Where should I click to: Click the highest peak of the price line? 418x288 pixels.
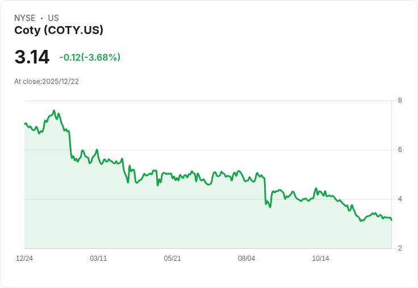tap(54, 111)
